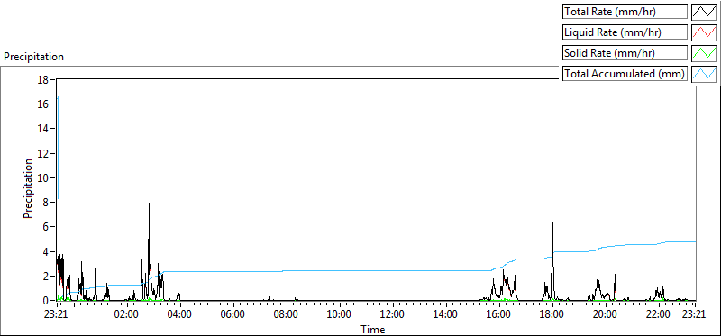Screen dimensions: 721x336
Task: Click the ending 23:21 x-axis time value
Action: [693, 315]
